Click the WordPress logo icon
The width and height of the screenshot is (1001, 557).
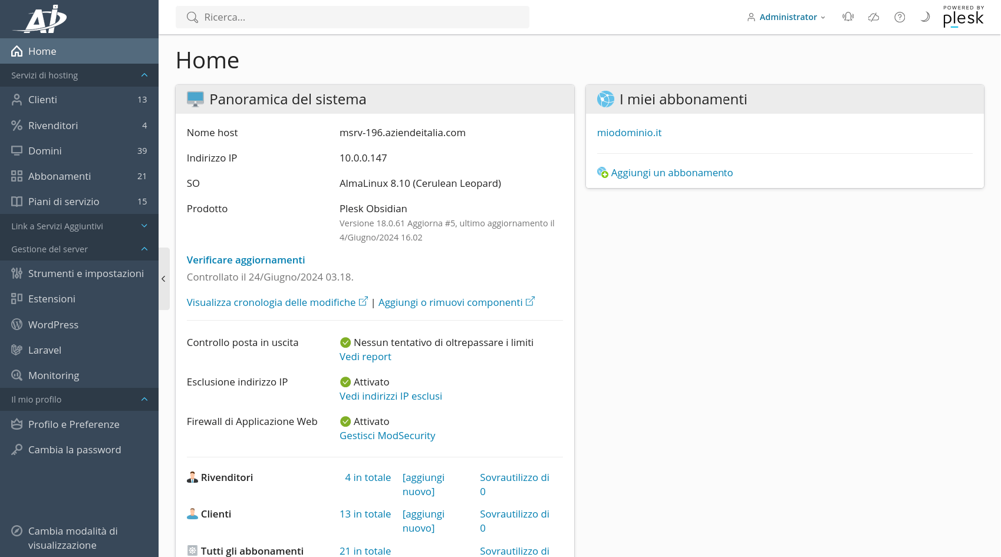tap(17, 325)
